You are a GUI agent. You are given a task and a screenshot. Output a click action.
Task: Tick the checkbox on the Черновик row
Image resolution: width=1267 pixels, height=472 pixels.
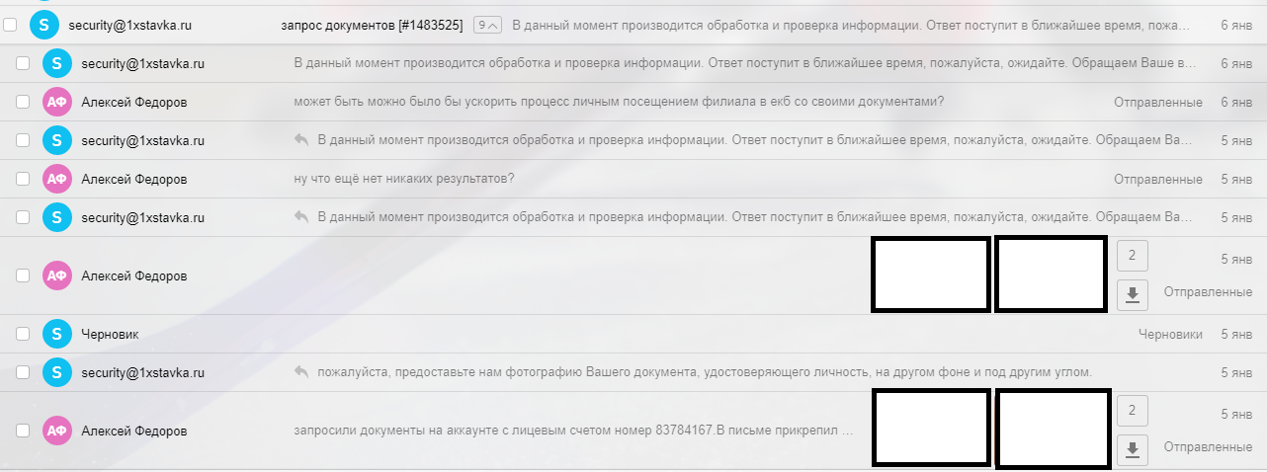23,334
